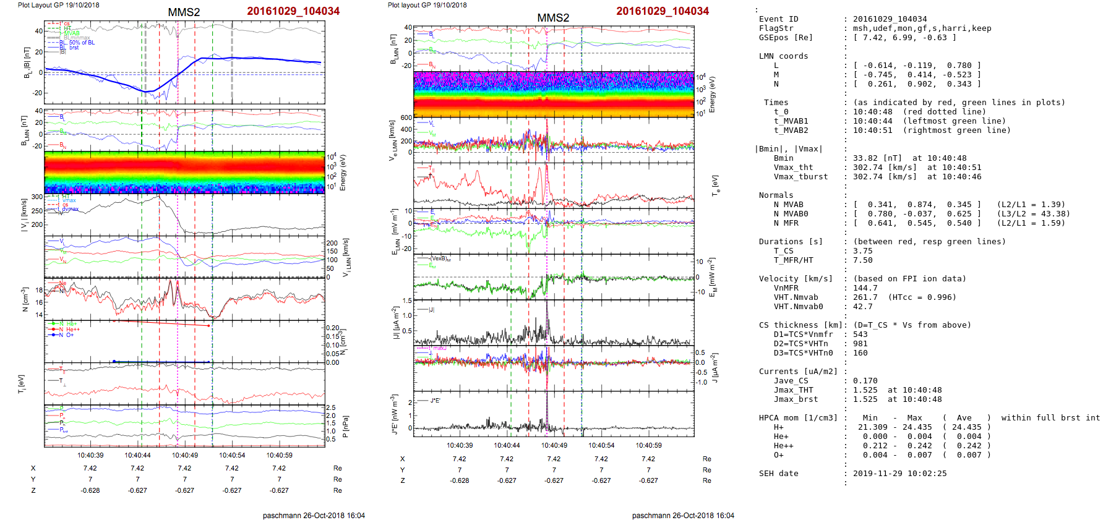Click the ion energy spectrogram in left plot
1116x520 pixels.
[x=184, y=173]
